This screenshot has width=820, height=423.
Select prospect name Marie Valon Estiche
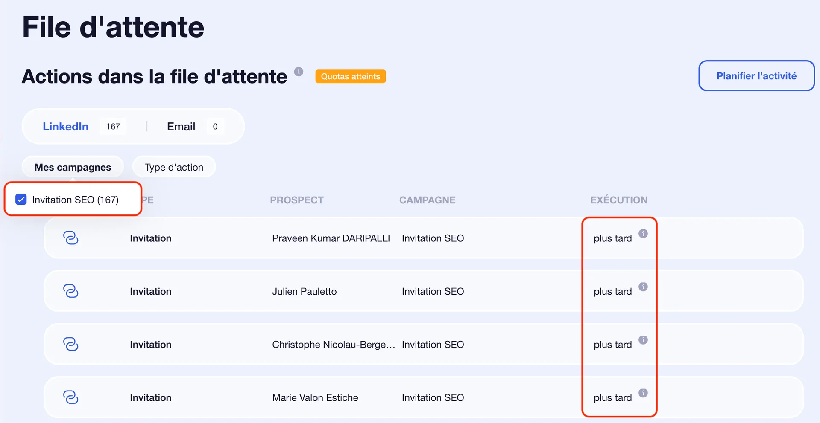(x=315, y=397)
